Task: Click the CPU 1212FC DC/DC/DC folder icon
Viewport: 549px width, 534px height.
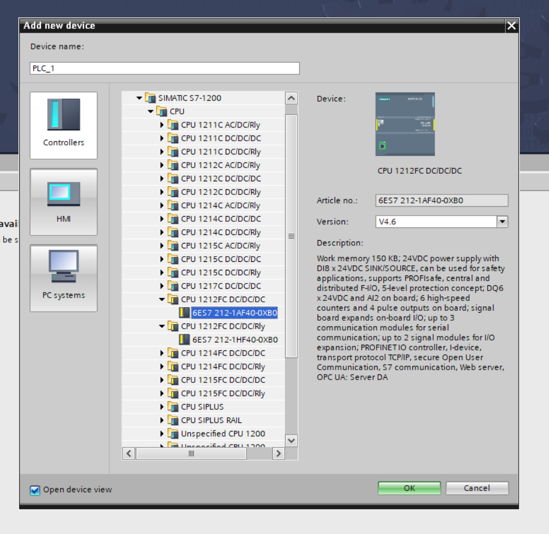Action: pyautogui.click(x=173, y=299)
